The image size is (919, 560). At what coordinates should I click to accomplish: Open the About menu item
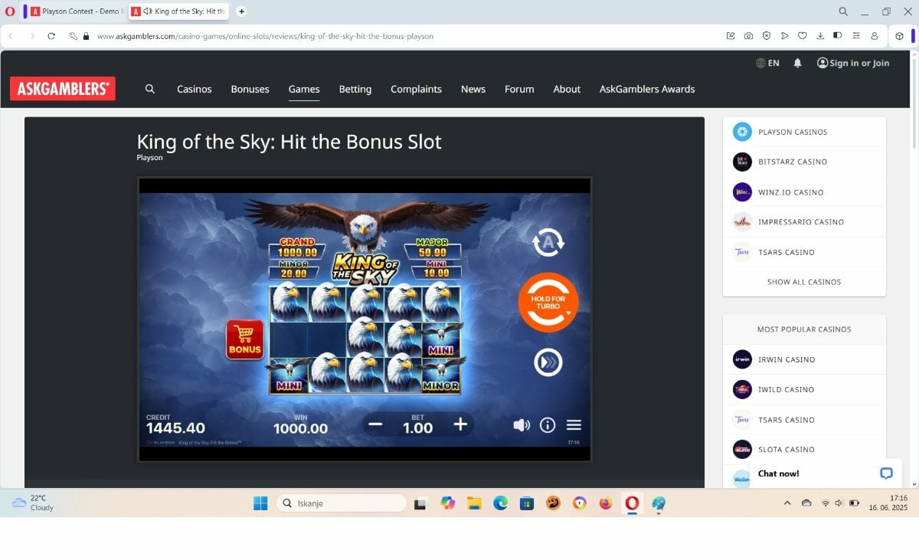click(x=567, y=89)
